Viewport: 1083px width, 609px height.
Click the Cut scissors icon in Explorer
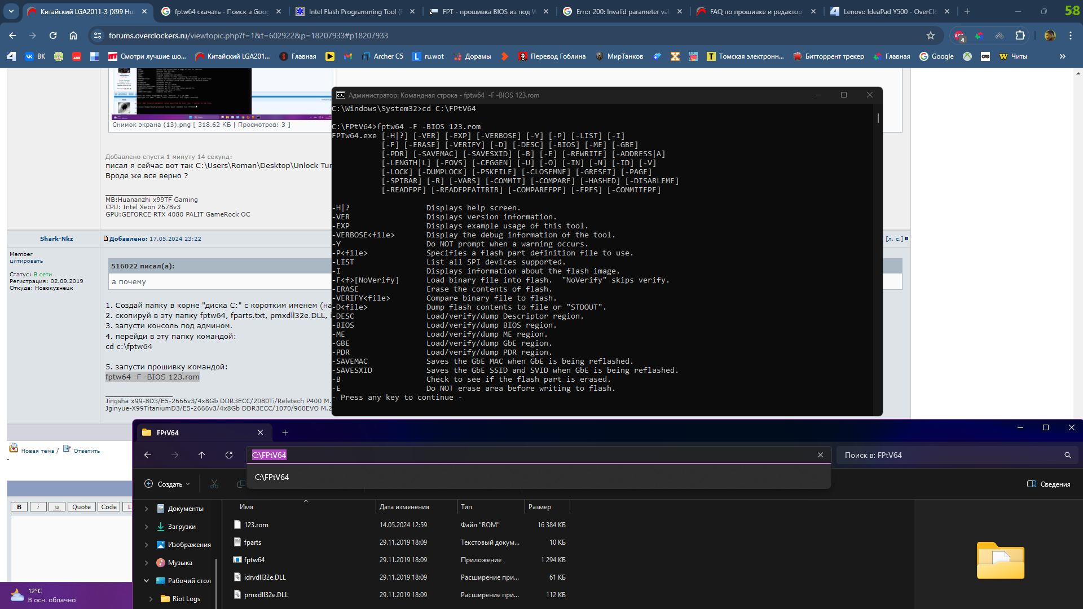click(x=214, y=484)
